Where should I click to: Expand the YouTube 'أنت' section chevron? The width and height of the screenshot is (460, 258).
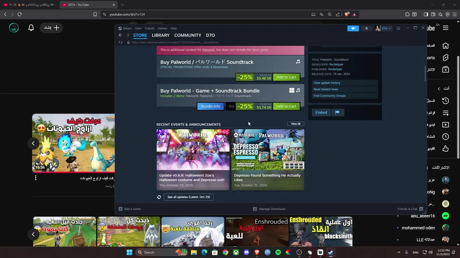click(438, 89)
